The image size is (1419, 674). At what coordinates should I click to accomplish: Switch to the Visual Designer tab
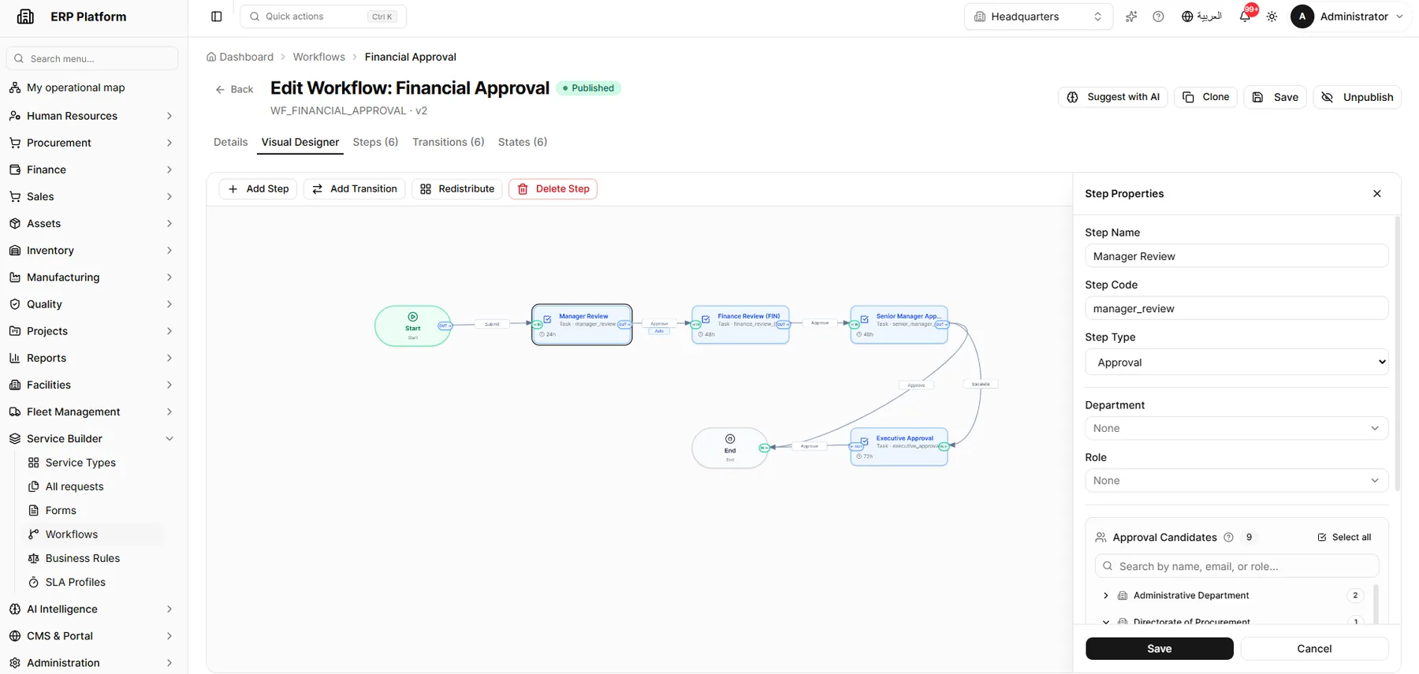[300, 142]
